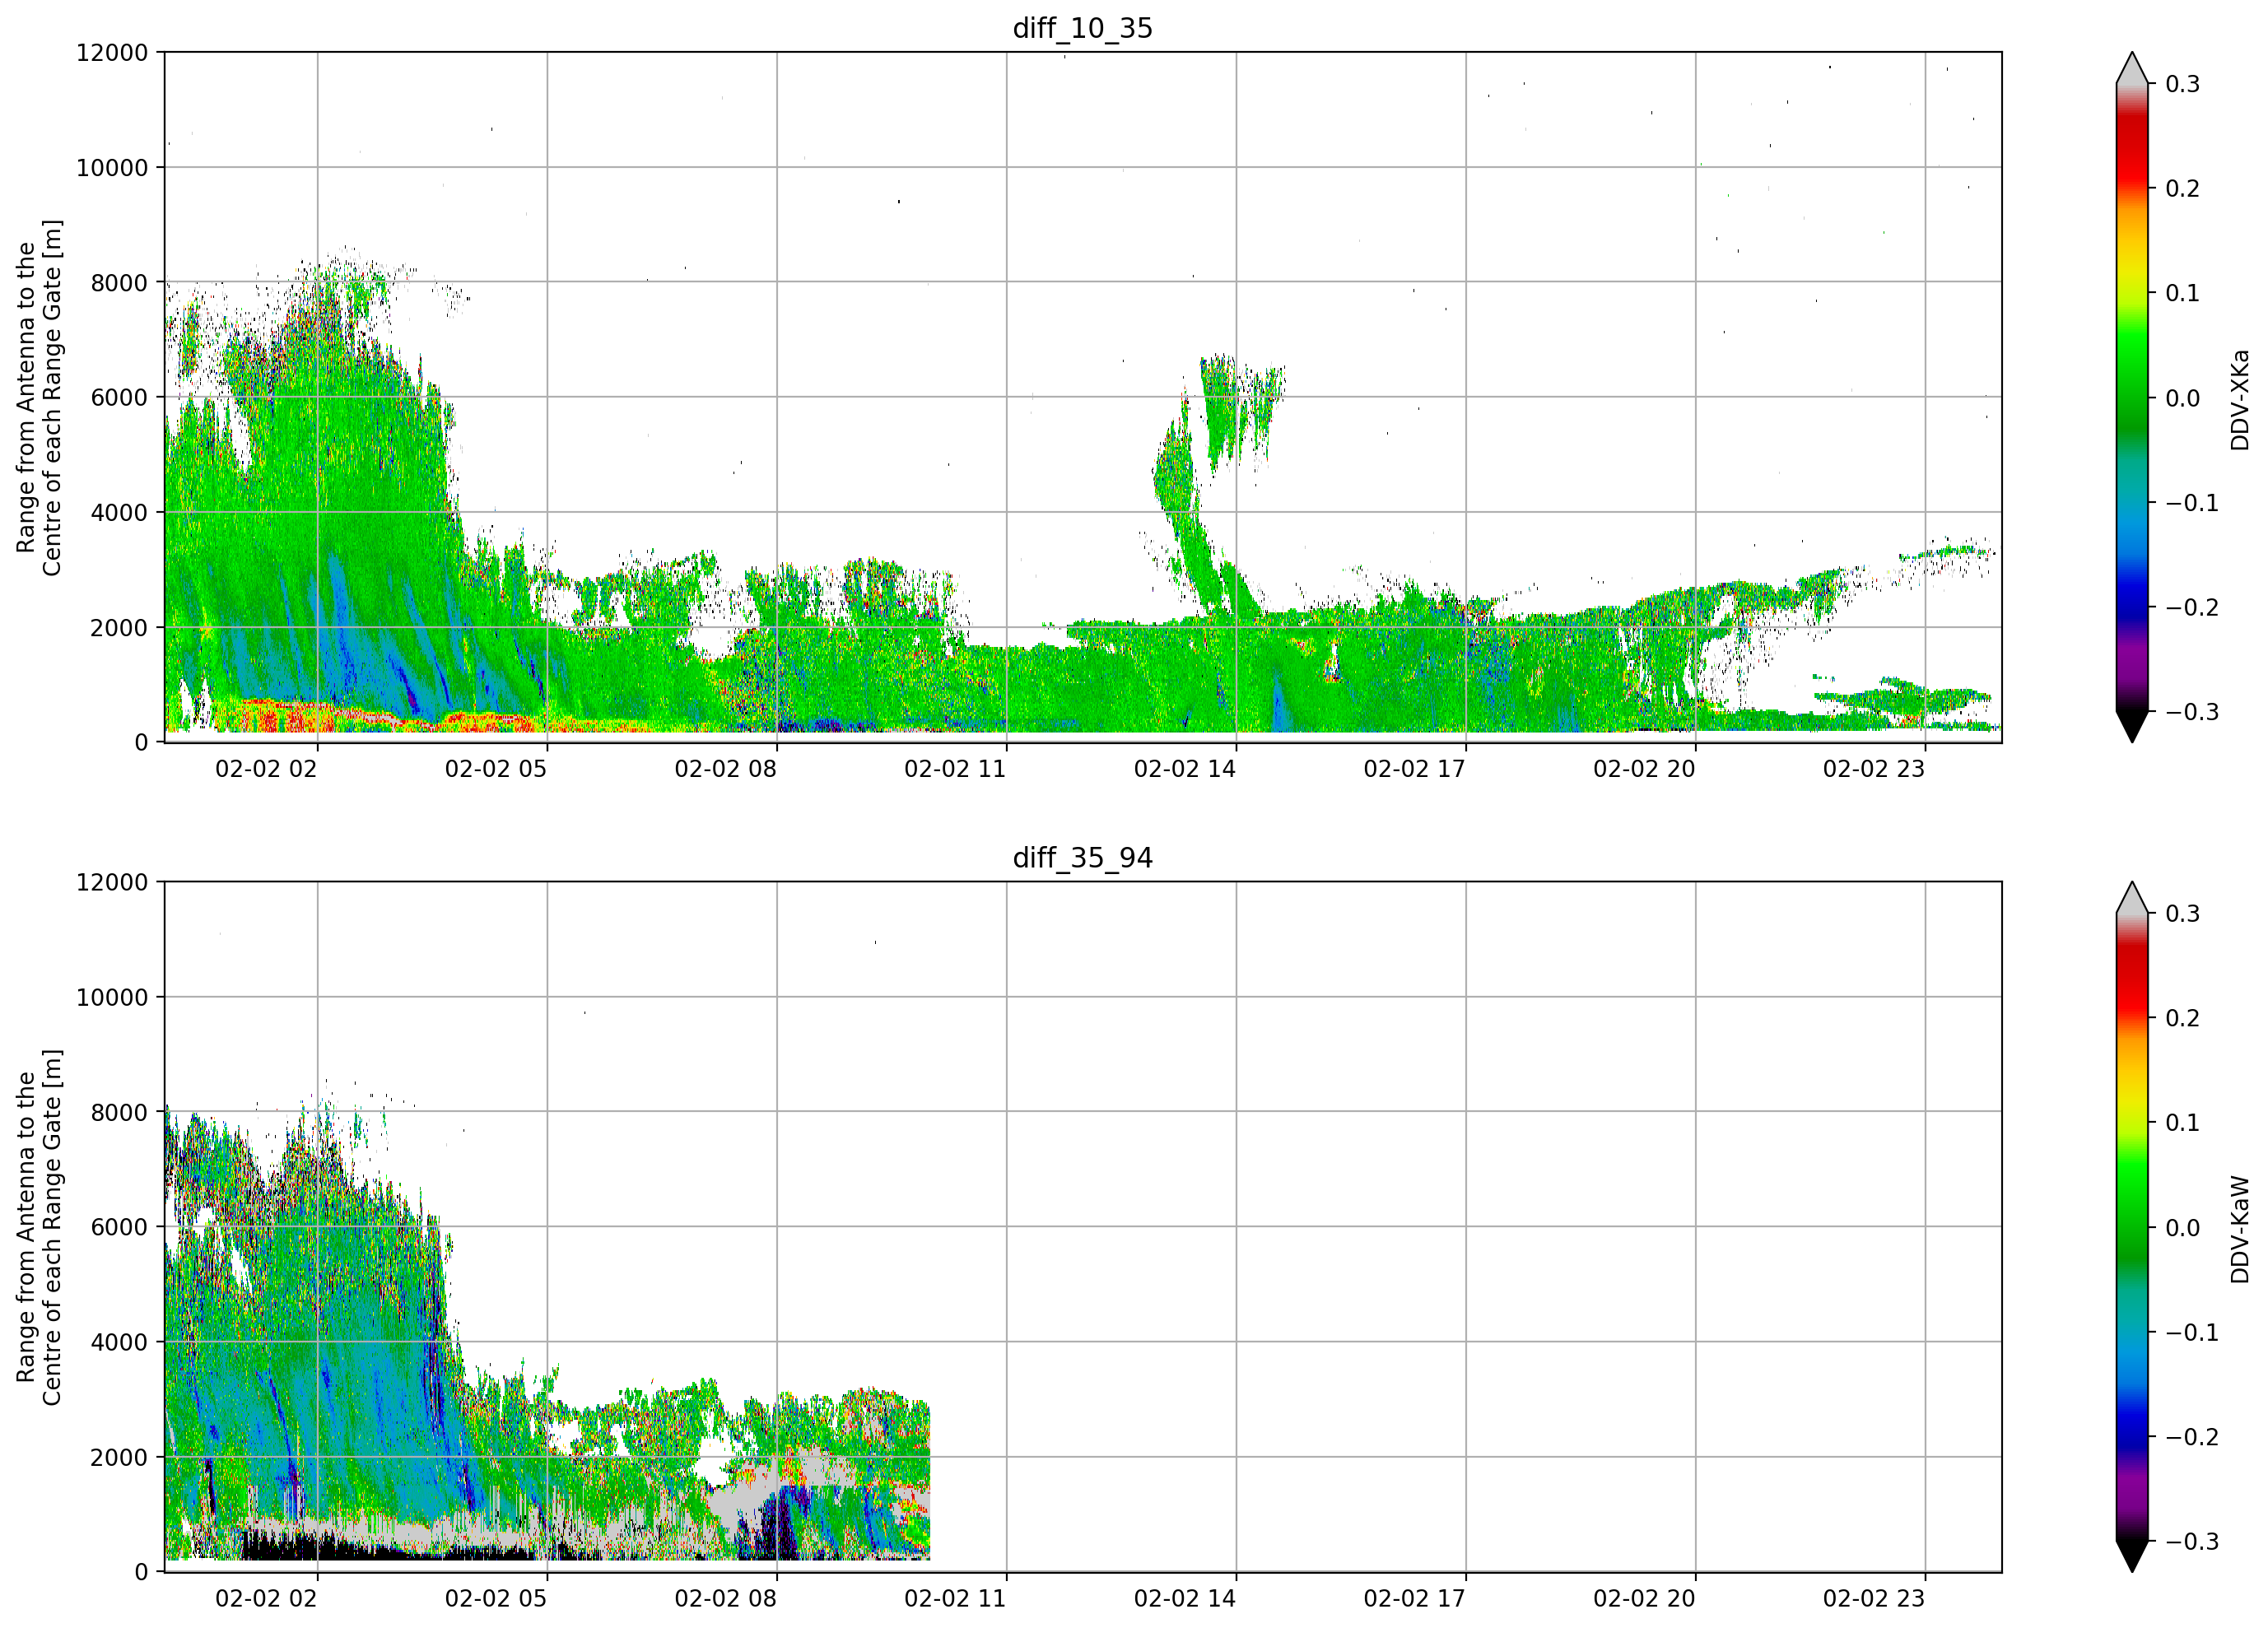The height and width of the screenshot is (1628, 2268).
Task: Click the 2000 tick label on diff_35_94
Action: tap(119, 1457)
